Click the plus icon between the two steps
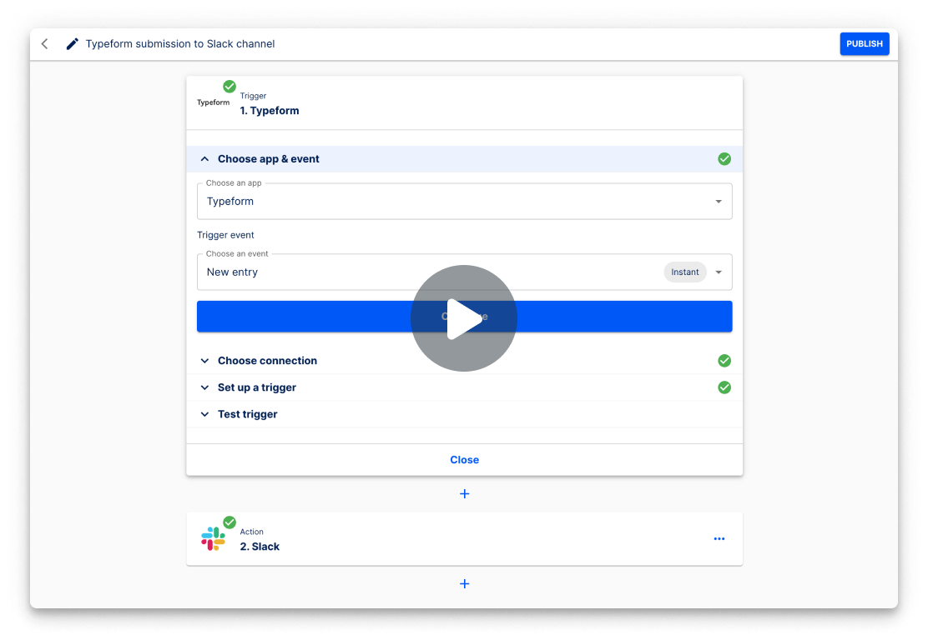The width and height of the screenshot is (928, 640). (464, 493)
